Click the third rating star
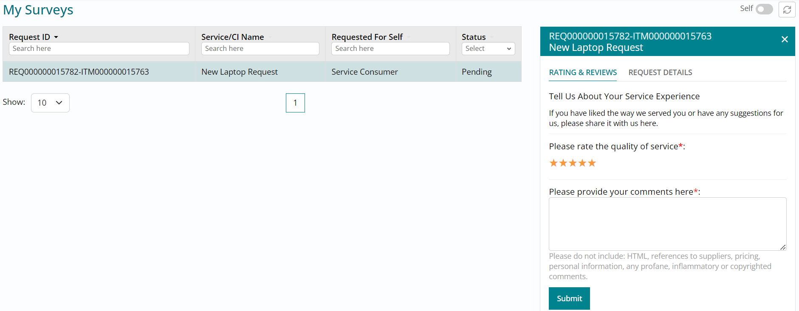This screenshot has height=311, width=799. click(573, 163)
